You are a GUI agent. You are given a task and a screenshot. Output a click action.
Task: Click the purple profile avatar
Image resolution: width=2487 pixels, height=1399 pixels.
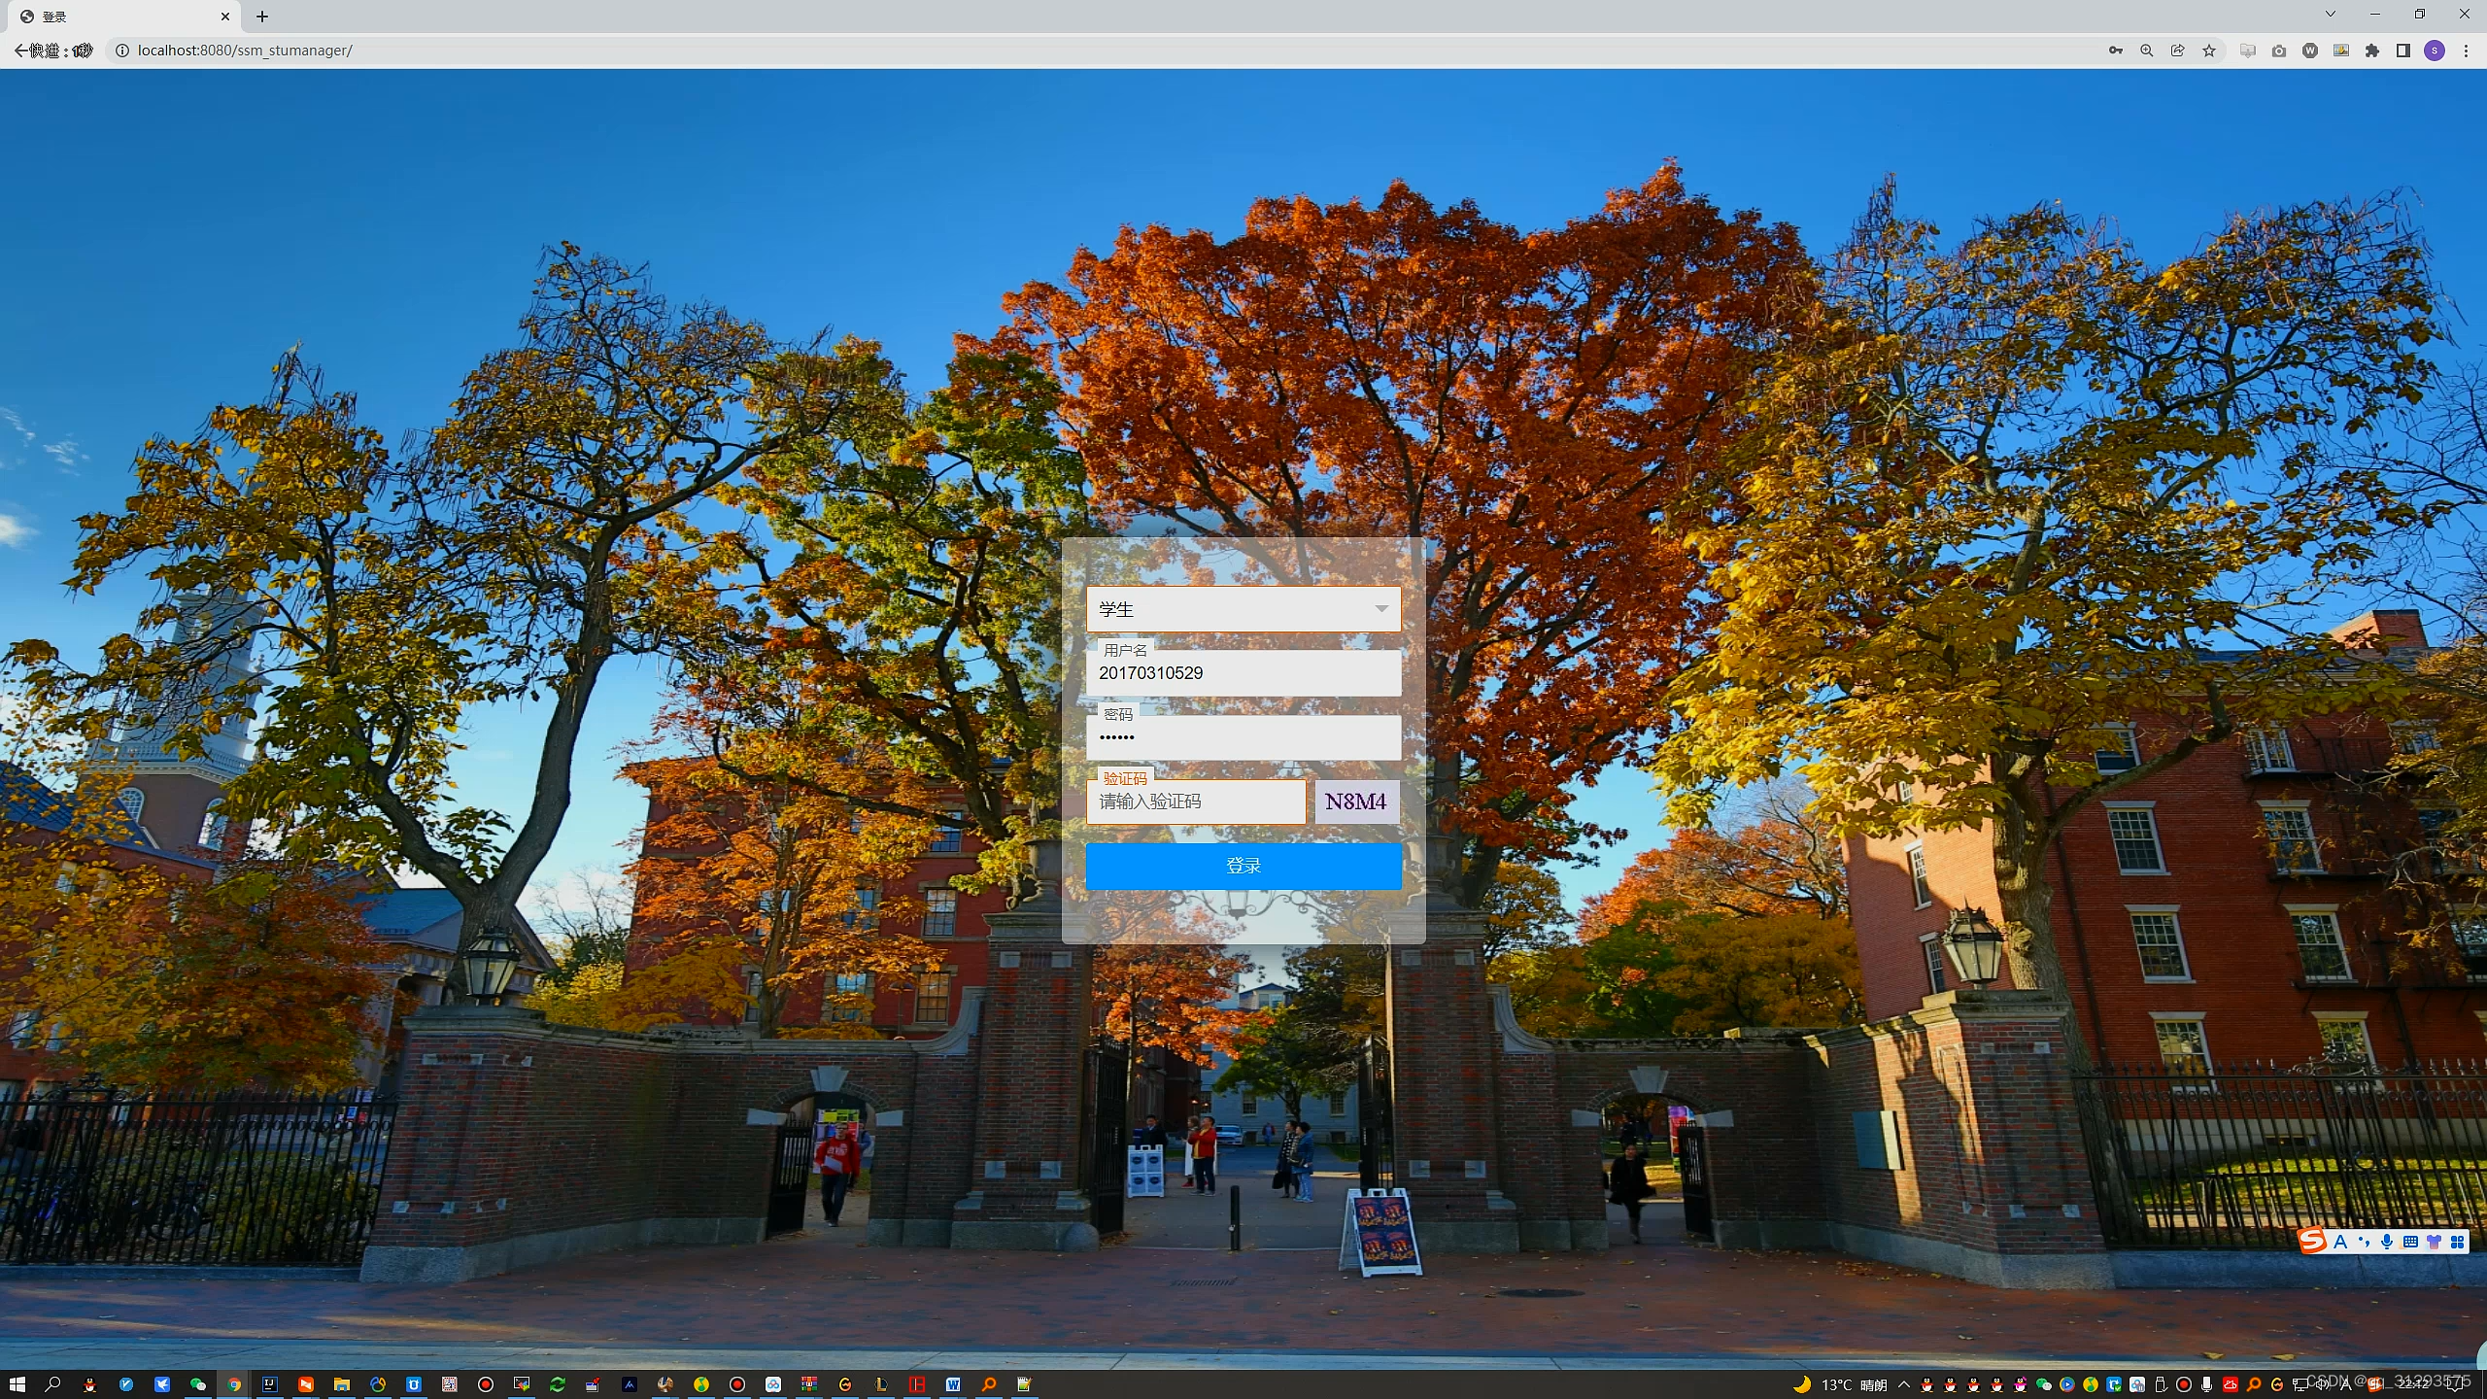[2435, 51]
